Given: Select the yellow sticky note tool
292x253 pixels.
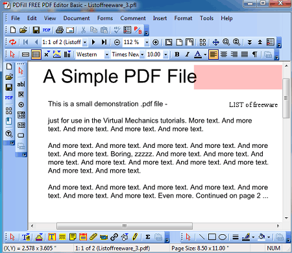Looking at the screenshot, I should point(73,237).
